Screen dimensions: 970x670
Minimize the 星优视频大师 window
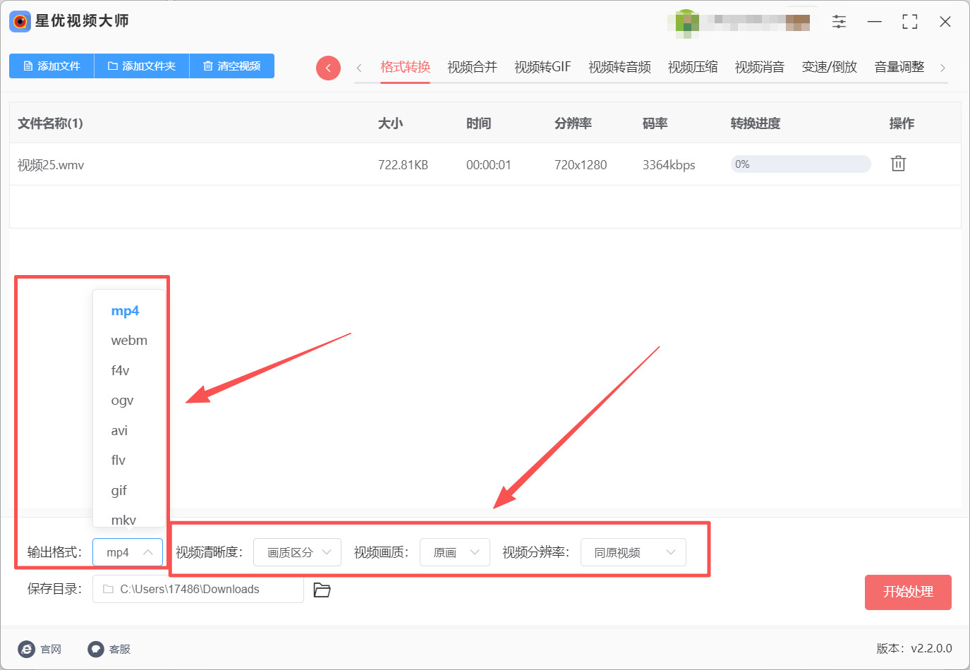(x=875, y=22)
